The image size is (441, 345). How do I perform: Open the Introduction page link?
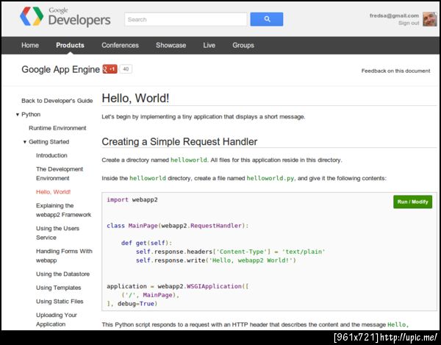pos(51,155)
